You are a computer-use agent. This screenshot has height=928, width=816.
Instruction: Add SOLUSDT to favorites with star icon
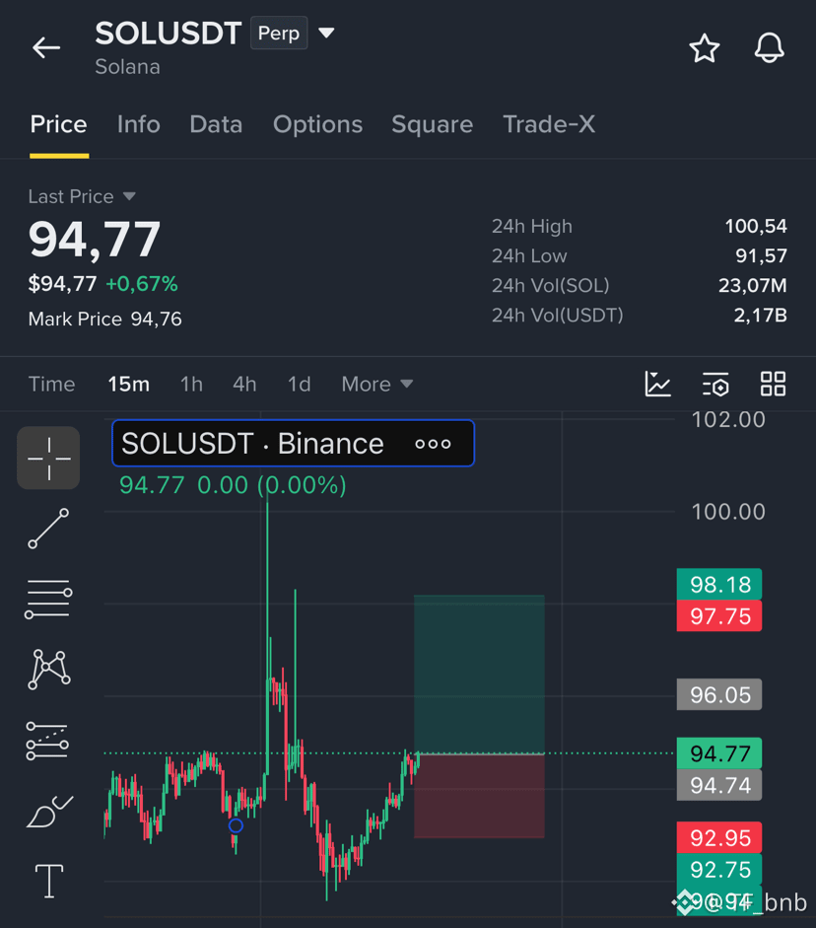click(705, 48)
